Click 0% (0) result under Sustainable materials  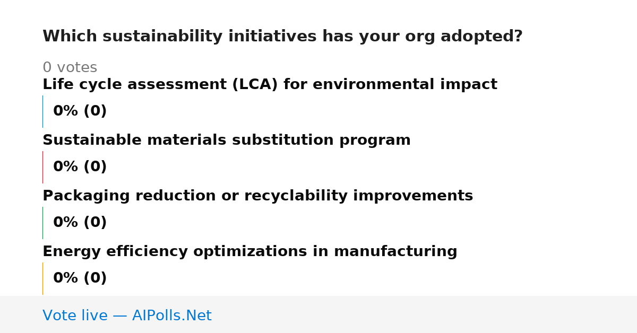(x=80, y=167)
